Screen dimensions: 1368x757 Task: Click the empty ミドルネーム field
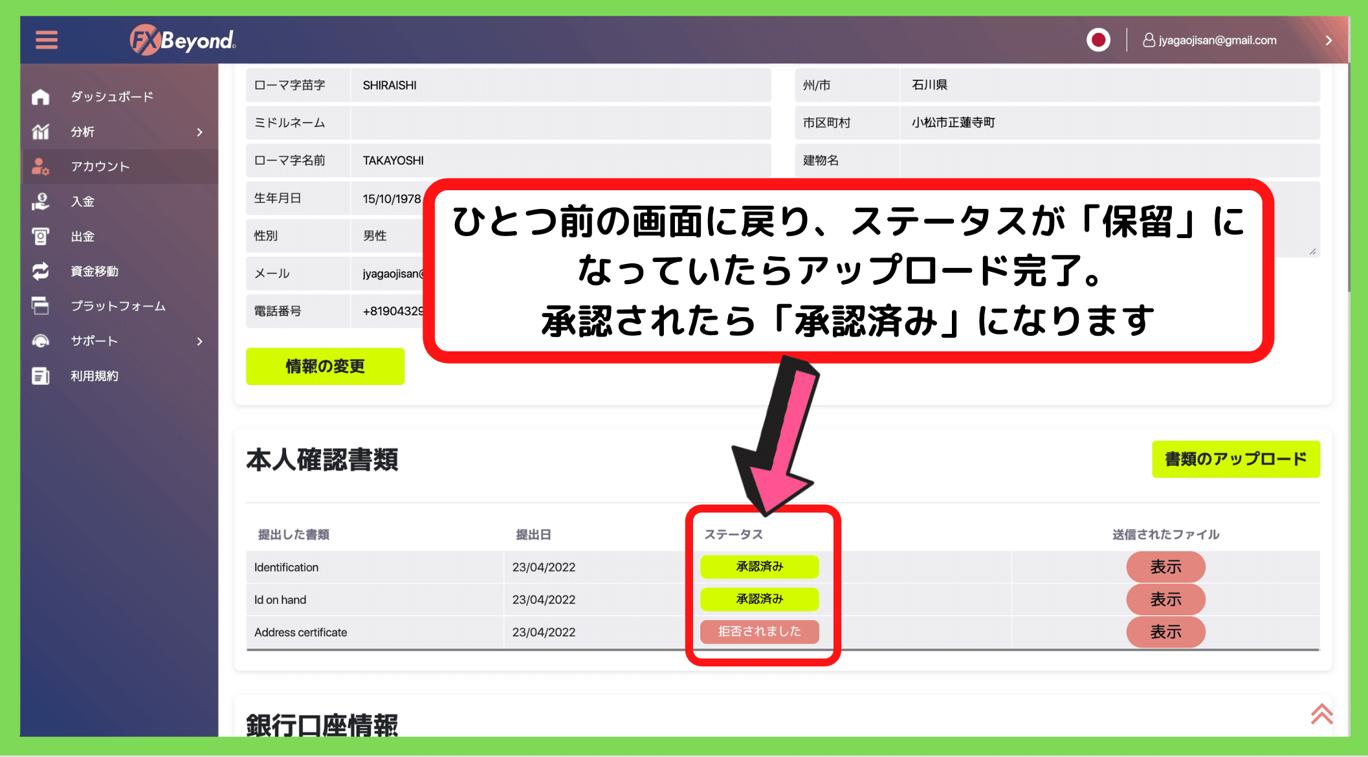click(x=560, y=123)
